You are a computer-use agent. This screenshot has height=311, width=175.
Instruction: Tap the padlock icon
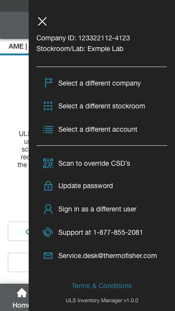coord(48,186)
